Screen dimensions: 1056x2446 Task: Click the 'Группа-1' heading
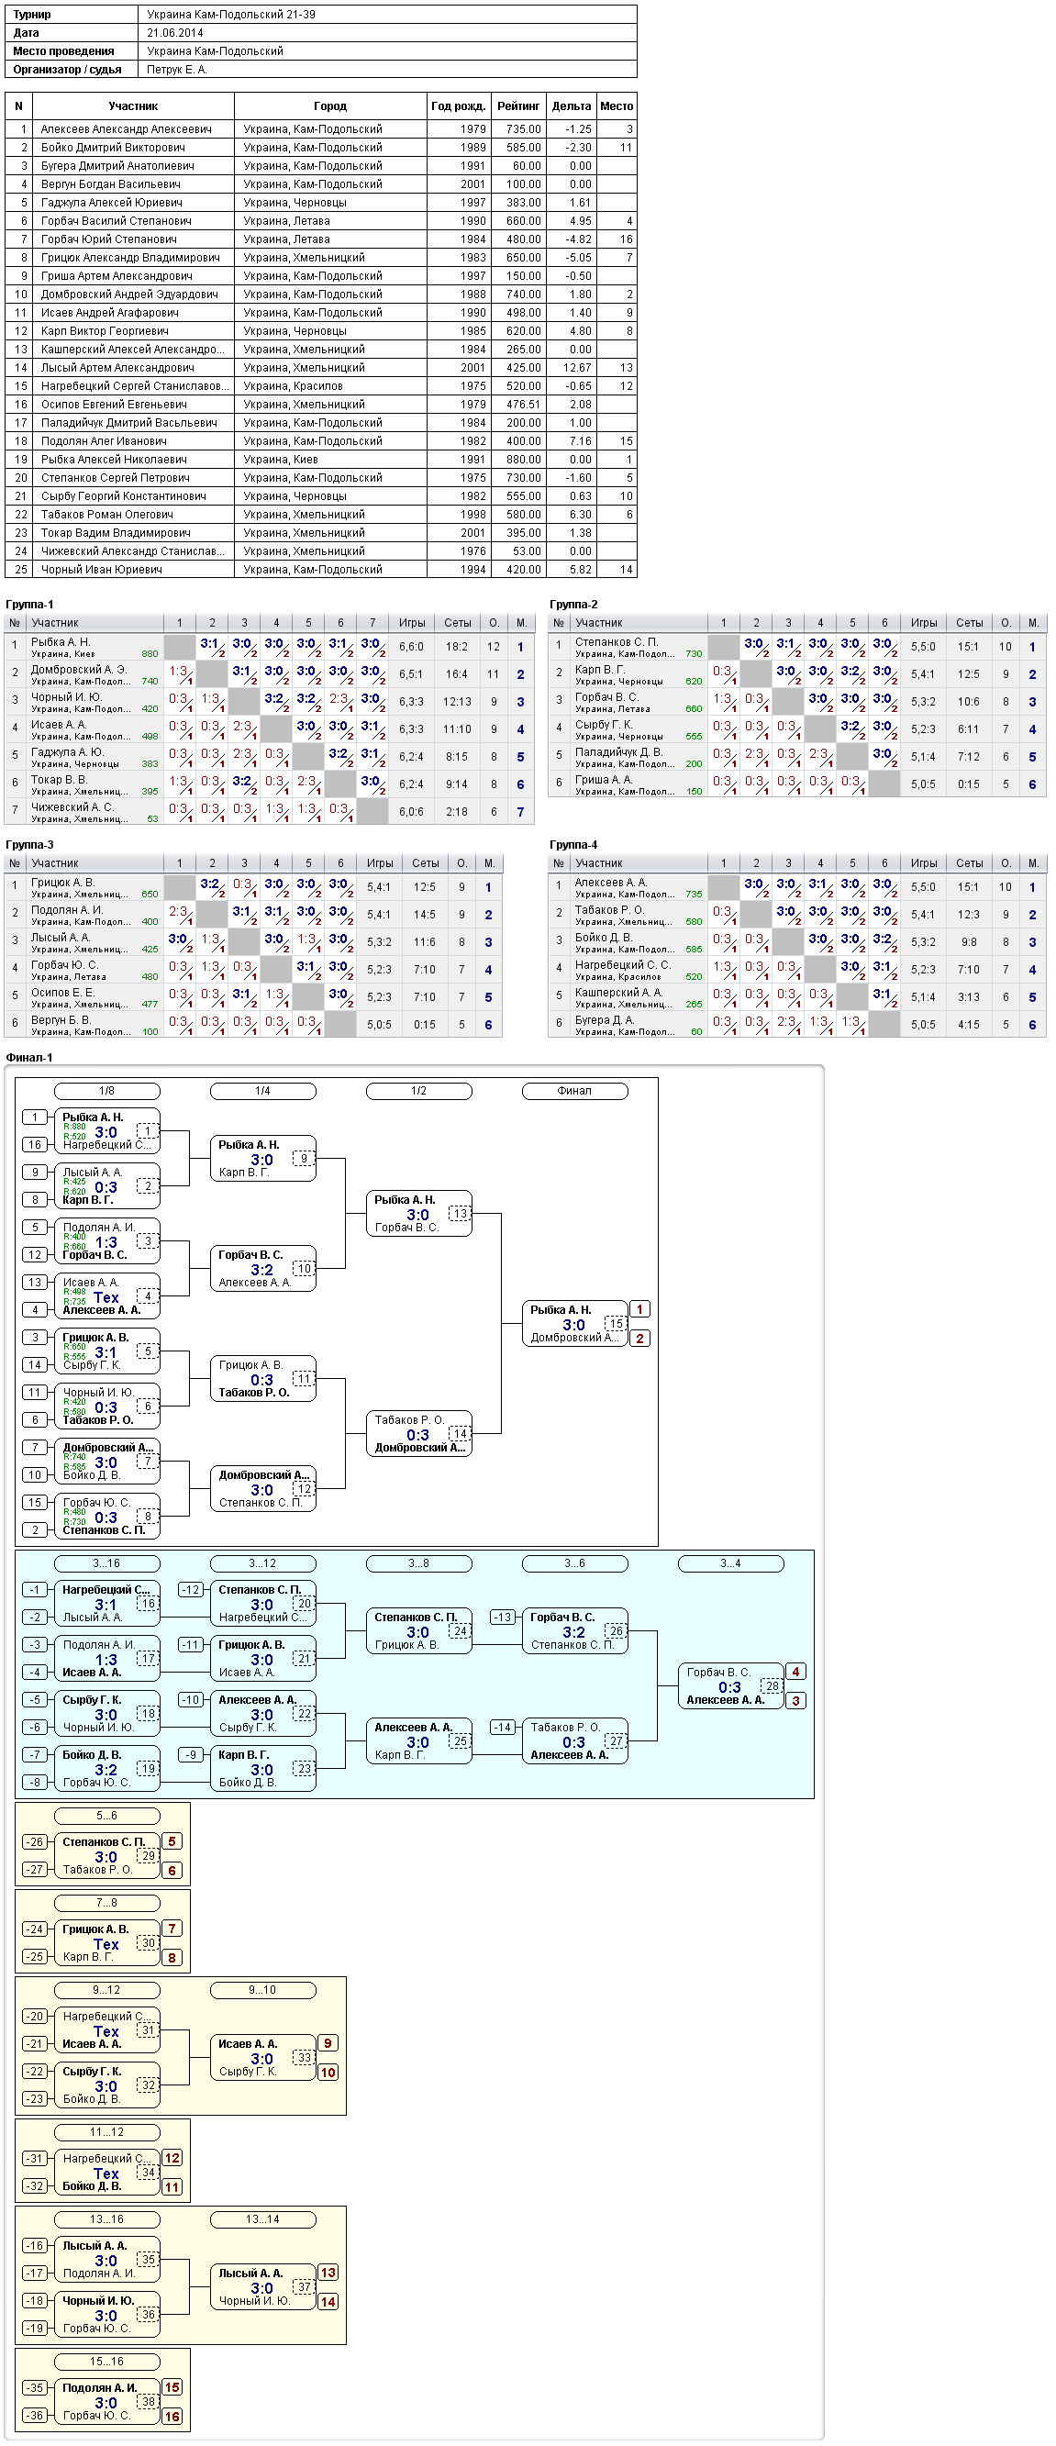point(29,605)
